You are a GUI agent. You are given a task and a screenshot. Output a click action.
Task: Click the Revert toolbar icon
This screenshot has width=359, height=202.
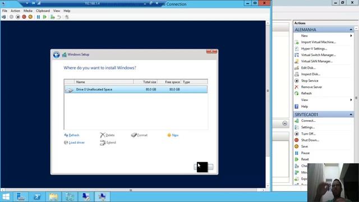point(59,17)
